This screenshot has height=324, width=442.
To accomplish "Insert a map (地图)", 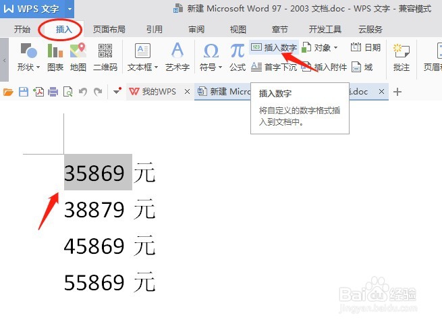I will [x=78, y=57].
